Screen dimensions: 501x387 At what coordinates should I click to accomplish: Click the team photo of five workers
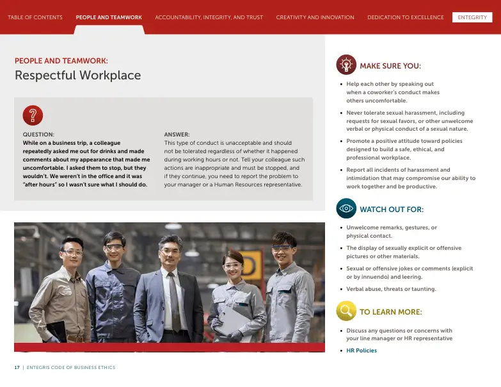(170, 287)
